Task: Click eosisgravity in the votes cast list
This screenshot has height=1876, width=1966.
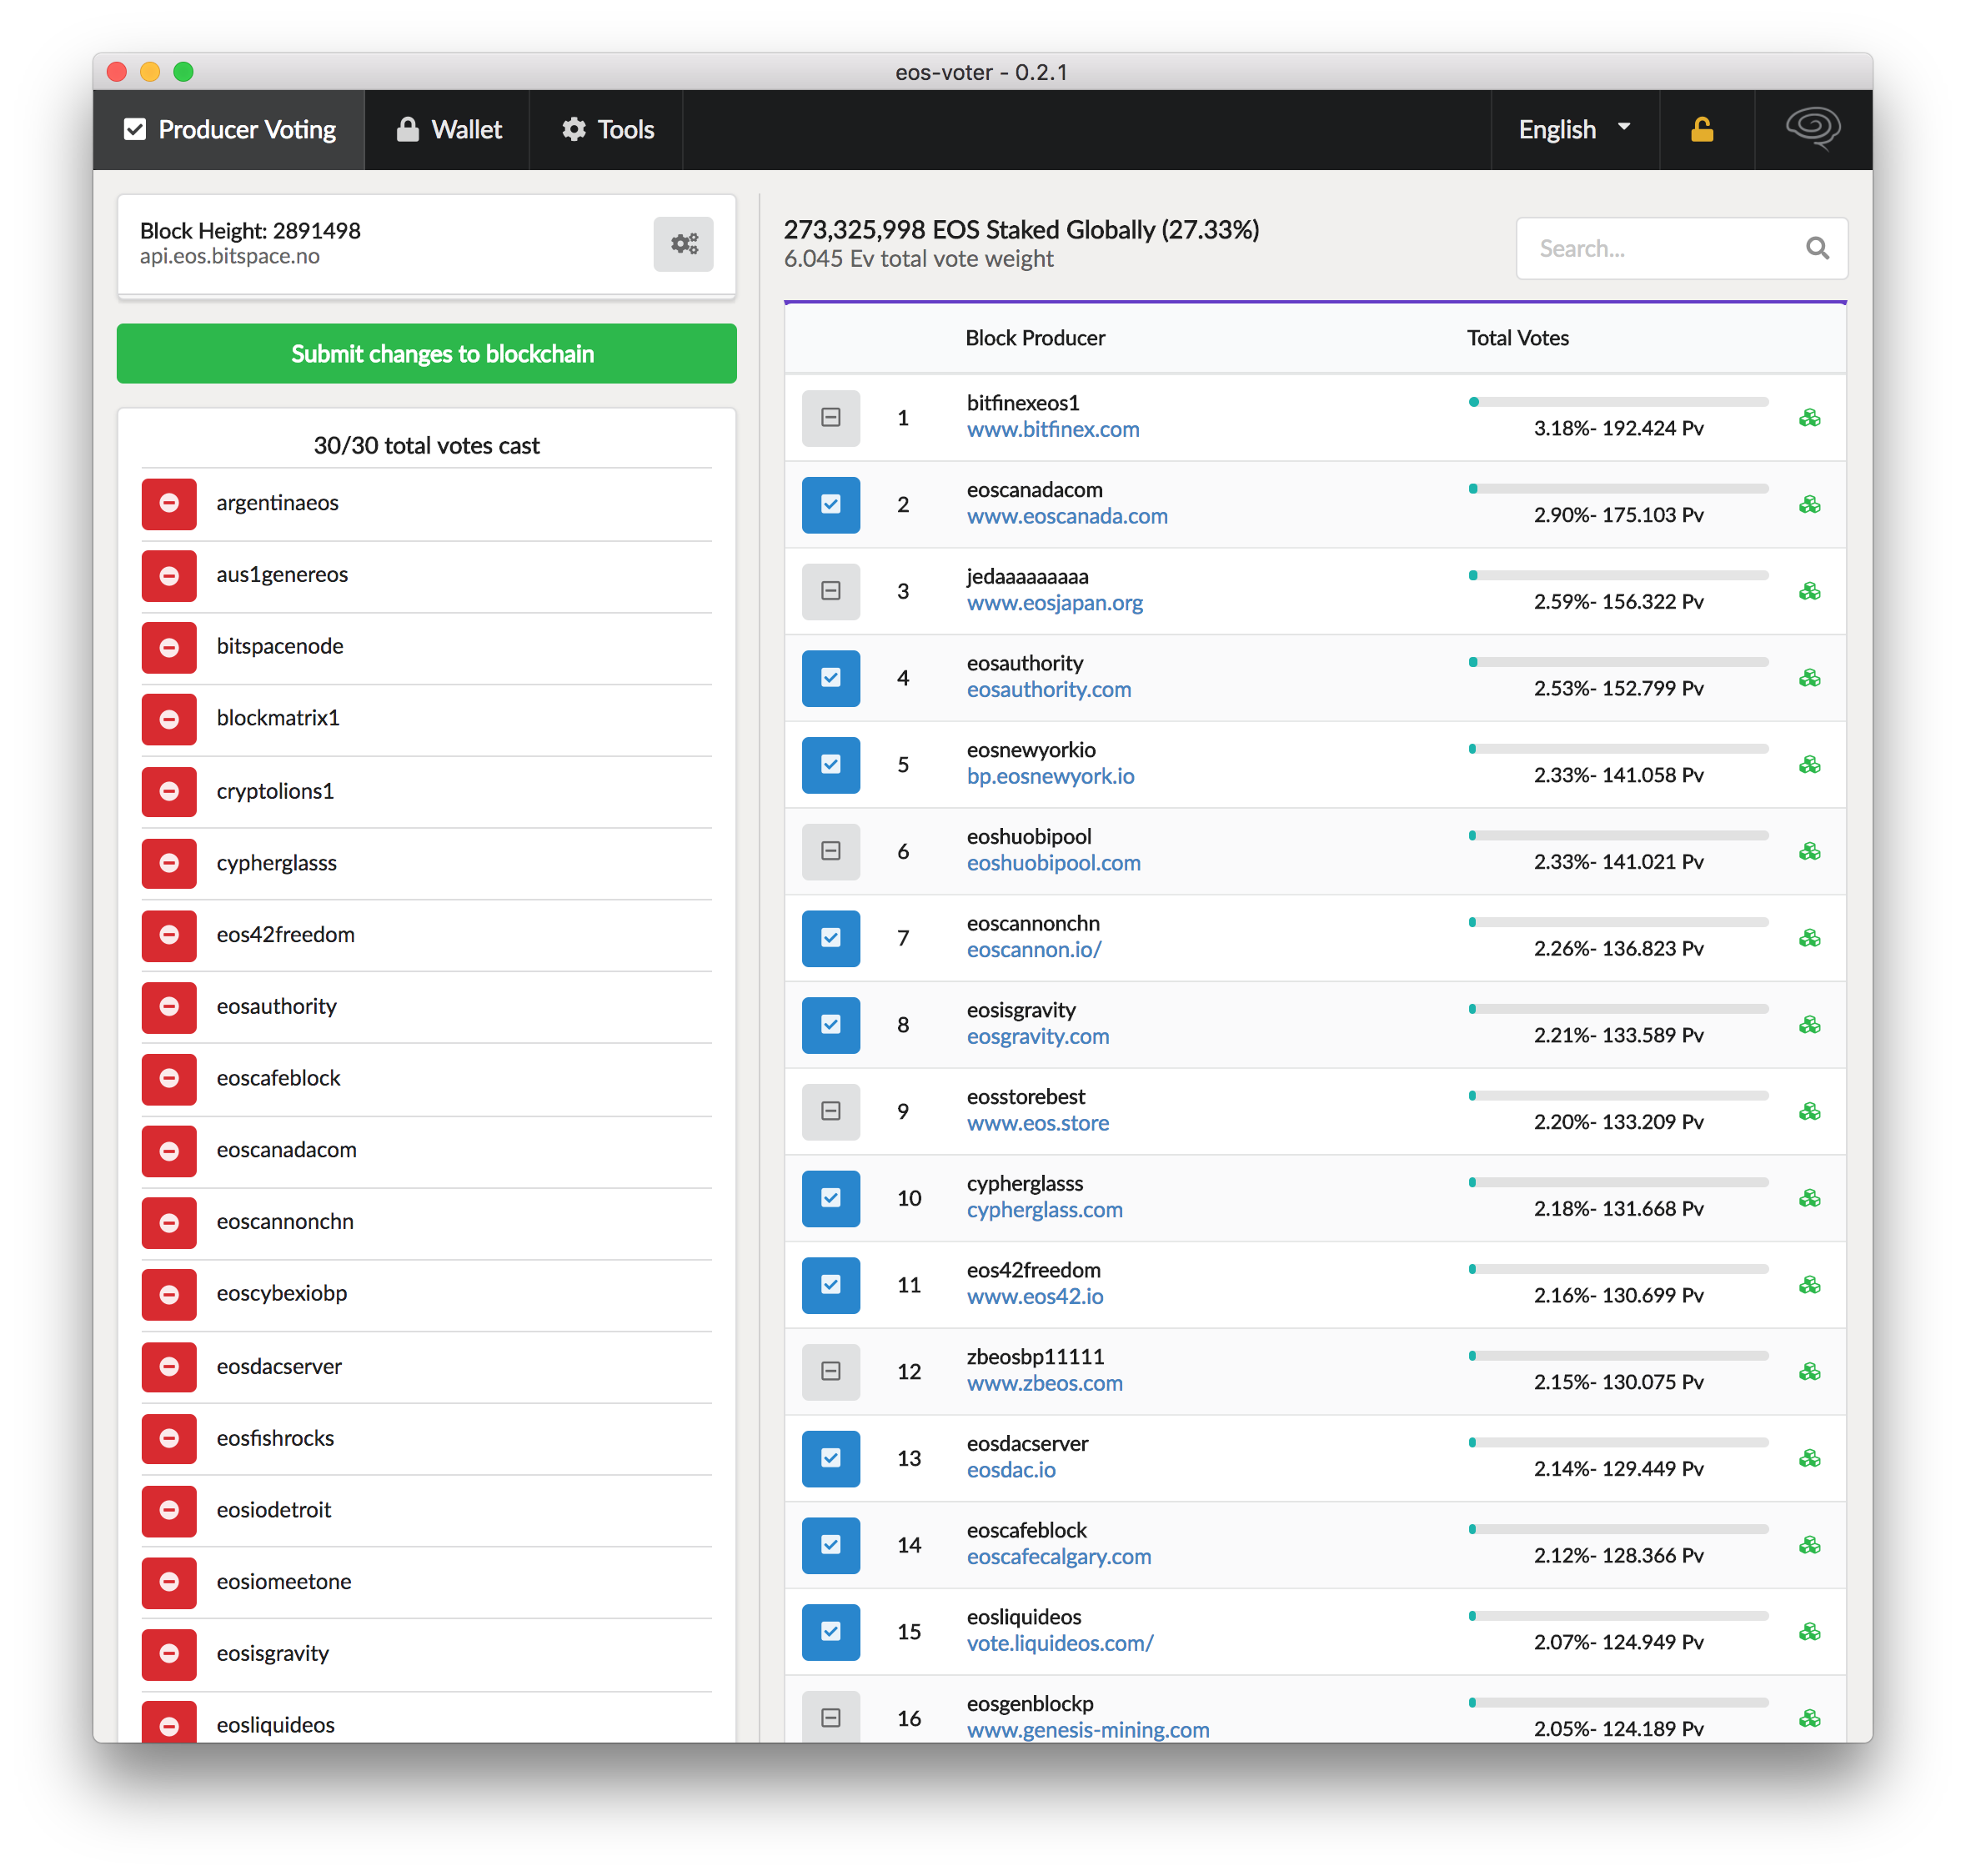Action: pos(272,1654)
